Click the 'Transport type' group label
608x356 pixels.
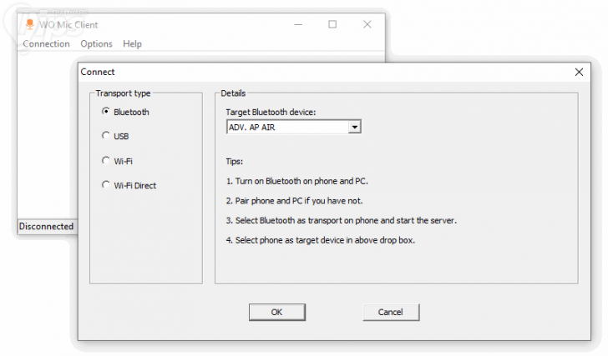tap(123, 93)
